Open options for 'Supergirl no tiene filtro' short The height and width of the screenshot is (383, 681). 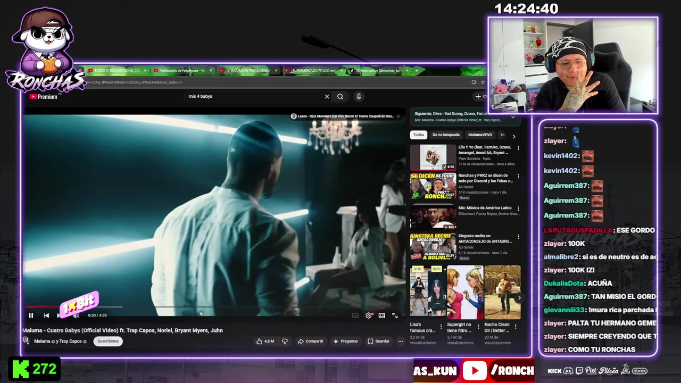tap(478, 326)
